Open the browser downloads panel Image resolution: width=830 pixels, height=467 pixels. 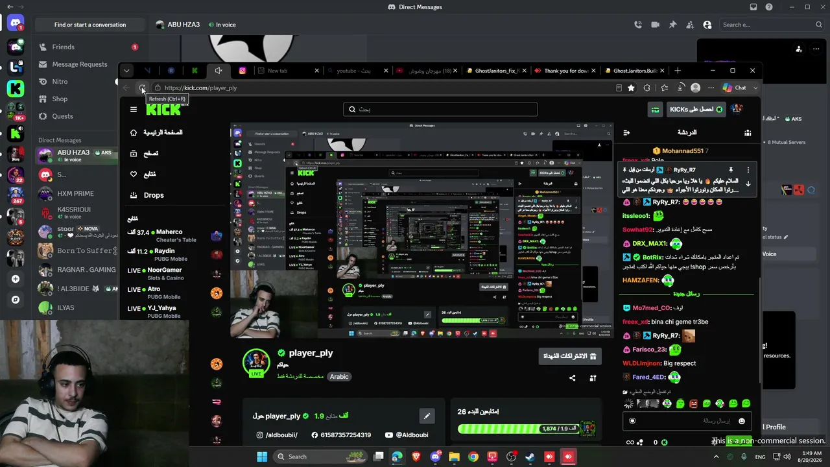(x=680, y=88)
